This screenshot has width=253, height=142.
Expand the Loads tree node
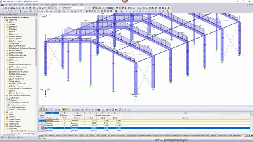5,112
